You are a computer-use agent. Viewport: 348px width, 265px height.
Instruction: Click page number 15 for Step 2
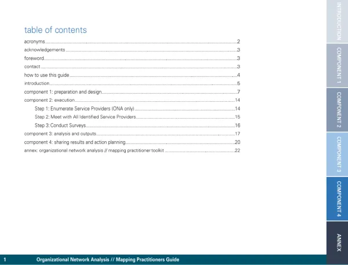coord(238,117)
